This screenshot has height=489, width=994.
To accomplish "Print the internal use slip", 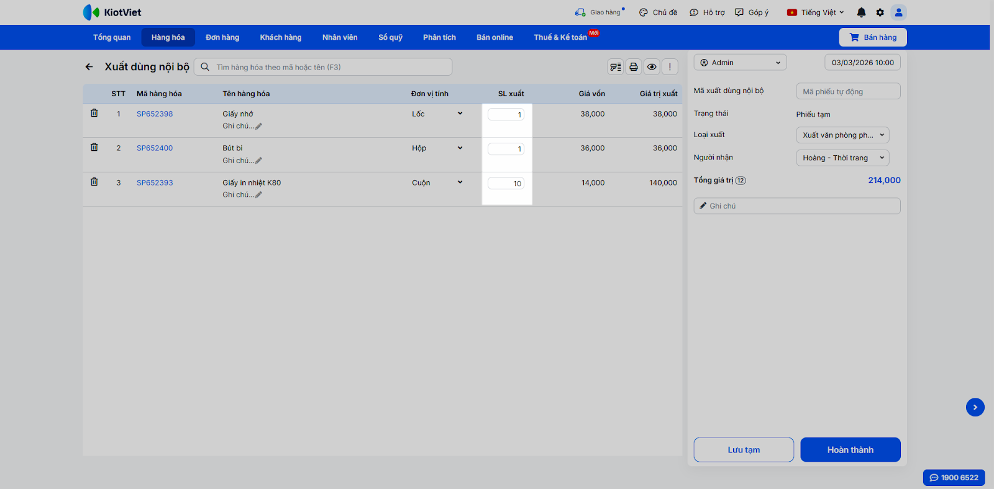I will pos(633,67).
